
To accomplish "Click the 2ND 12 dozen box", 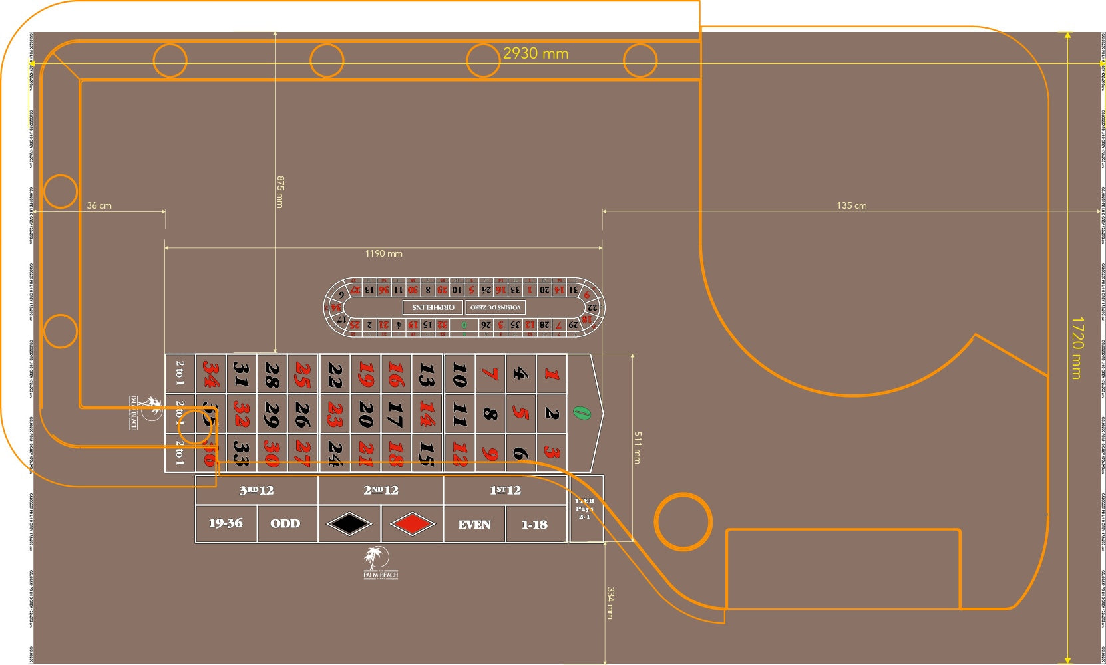I will pyautogui.click(x=381, y=491).
